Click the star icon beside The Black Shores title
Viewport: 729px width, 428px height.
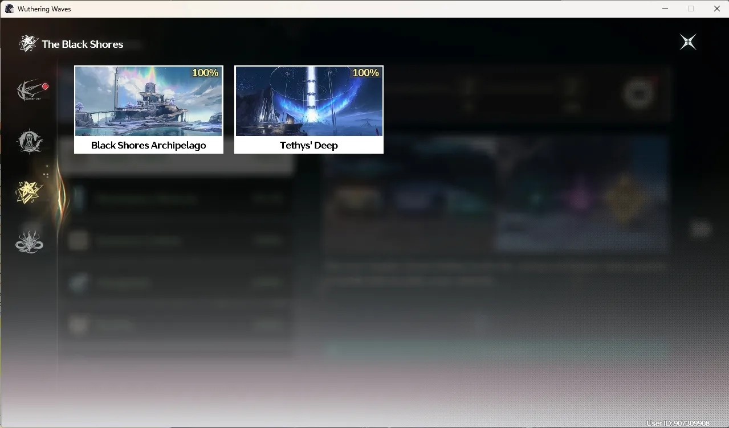coord(28,43)
